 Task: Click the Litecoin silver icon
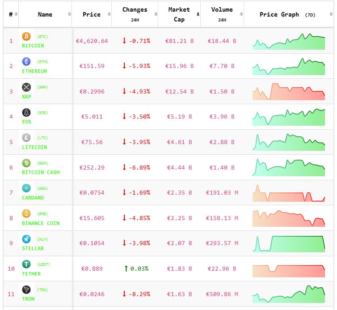click(x=26, y=137)
